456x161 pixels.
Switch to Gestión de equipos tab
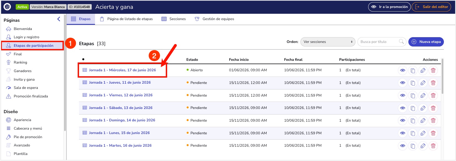point(214,19)
